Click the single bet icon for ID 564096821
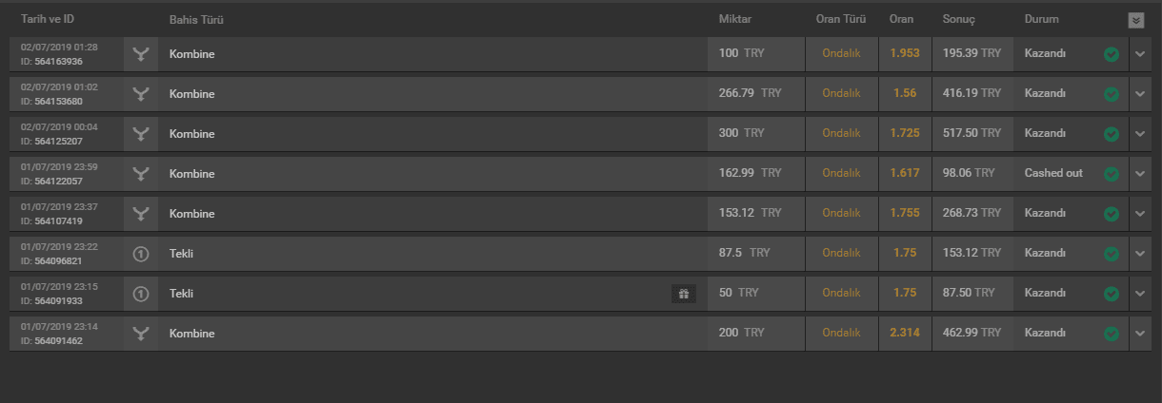The width and height of the screenshot is (1162, 403). (x=141, y=254)
